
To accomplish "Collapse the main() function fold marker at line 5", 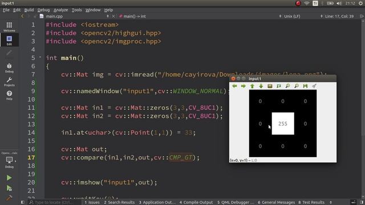I will pos(40,57).
